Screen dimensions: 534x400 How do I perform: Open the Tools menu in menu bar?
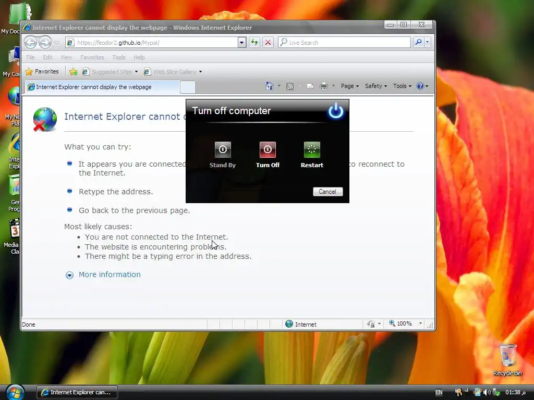click(119, 57)
